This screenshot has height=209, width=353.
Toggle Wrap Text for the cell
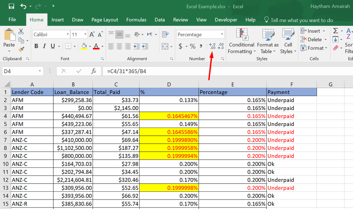[165, 34]
